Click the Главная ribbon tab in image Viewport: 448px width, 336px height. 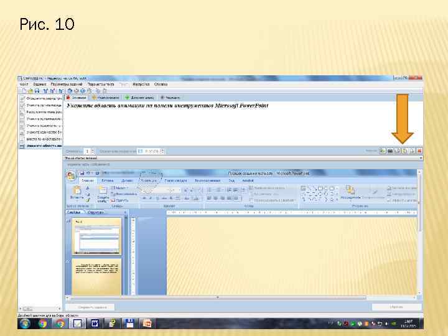(x=88, y=180)
